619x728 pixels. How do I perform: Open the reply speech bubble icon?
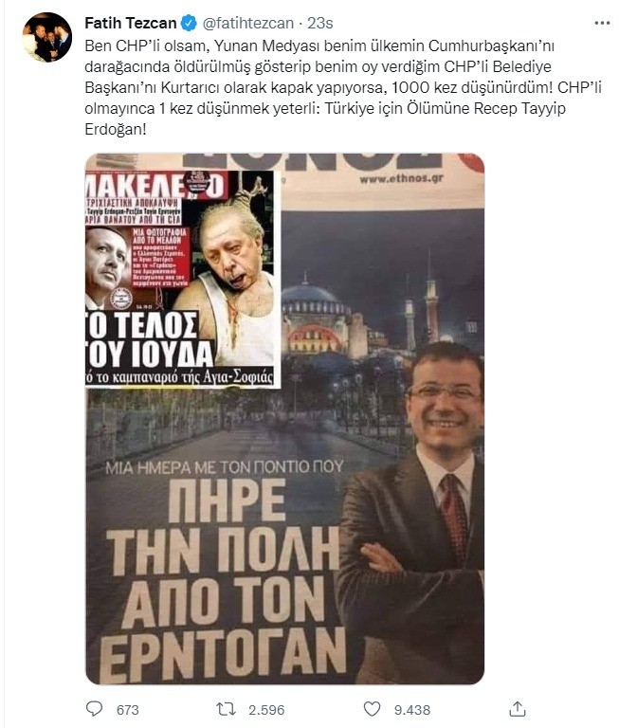95,708
